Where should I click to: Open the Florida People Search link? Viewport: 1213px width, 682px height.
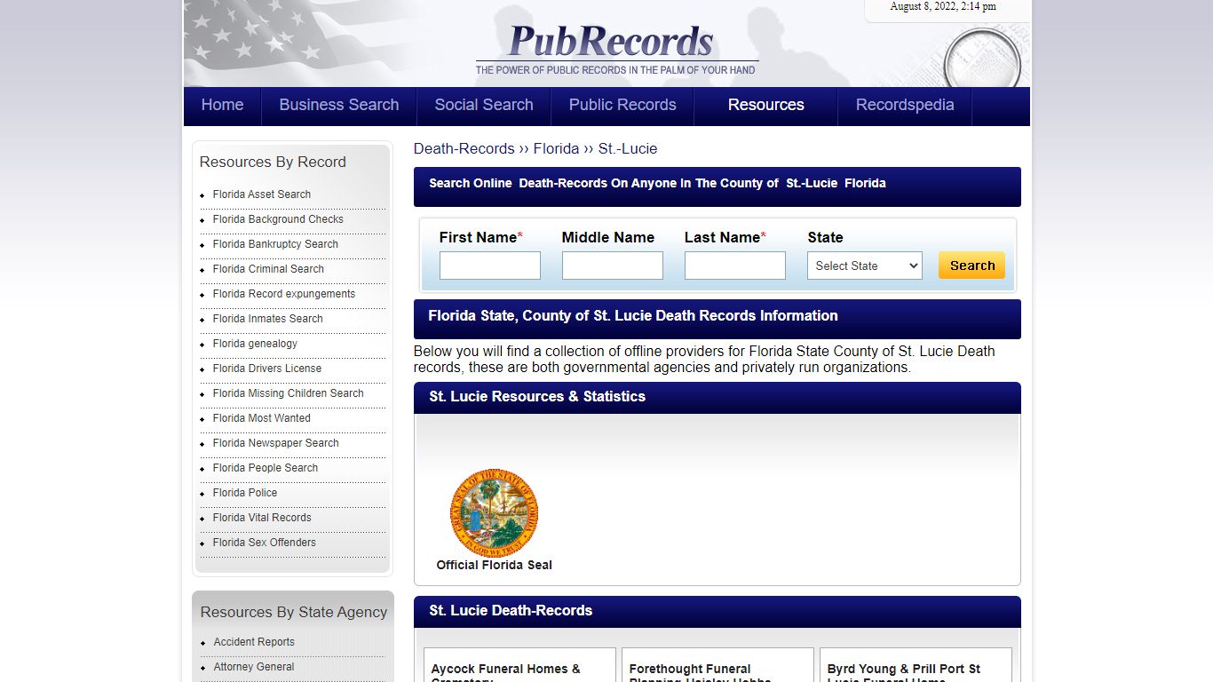point(266,468)
